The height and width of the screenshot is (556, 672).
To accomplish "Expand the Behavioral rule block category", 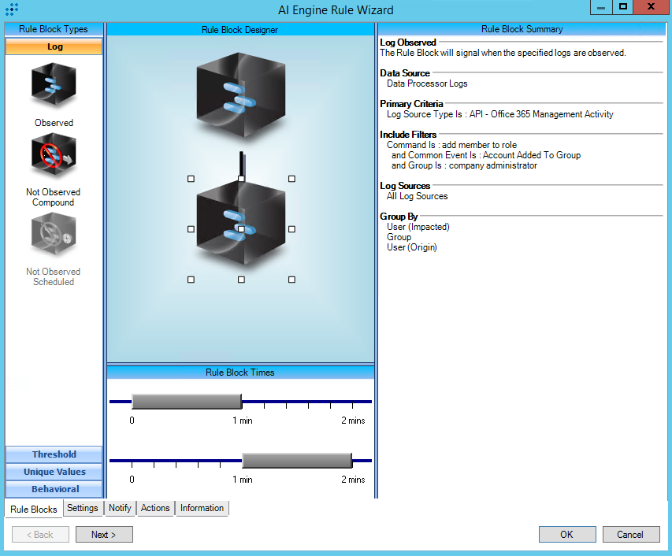I will (54, 489).
